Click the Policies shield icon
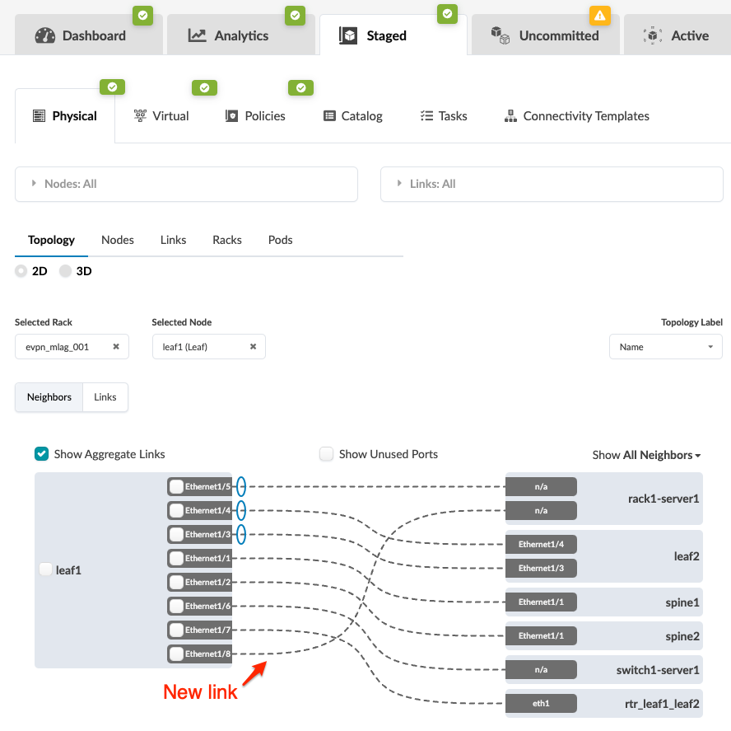The width and height of the screenshot is (731, 731). pos(231,116)
